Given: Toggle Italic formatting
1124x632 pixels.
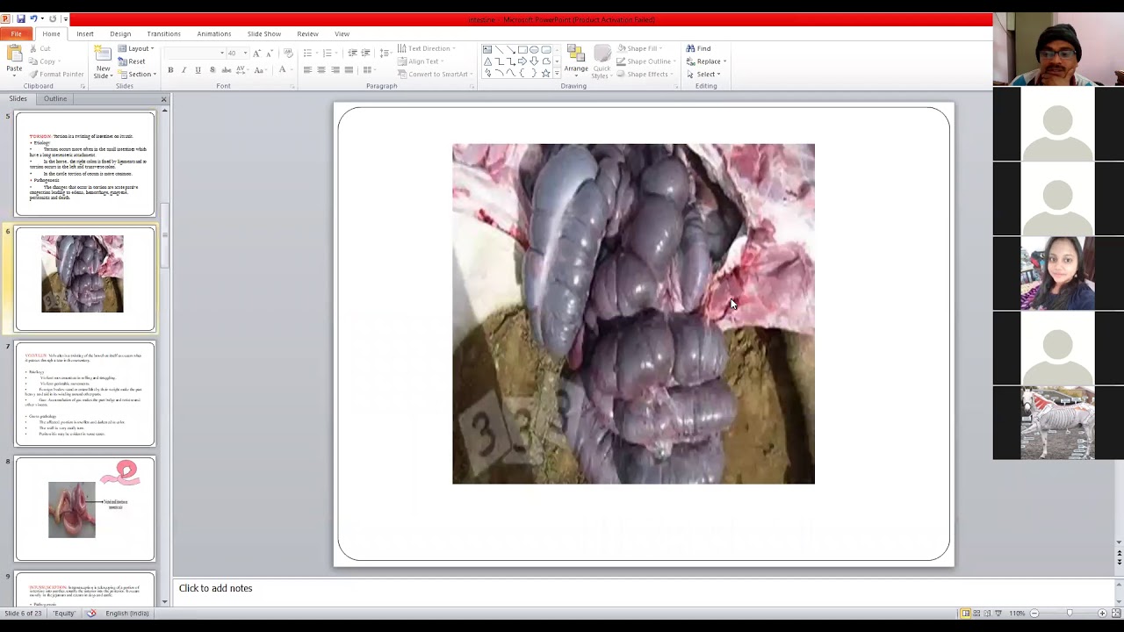Looking at the screenshot, I should point(184,70).
